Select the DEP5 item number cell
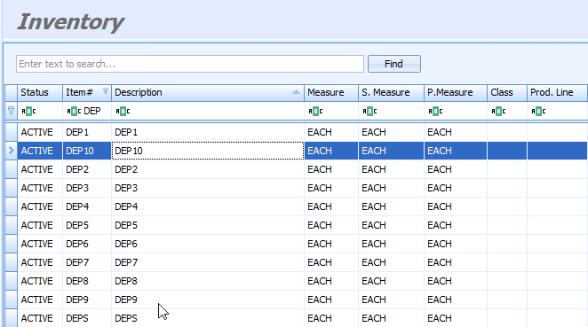 (x=87, y=225)
